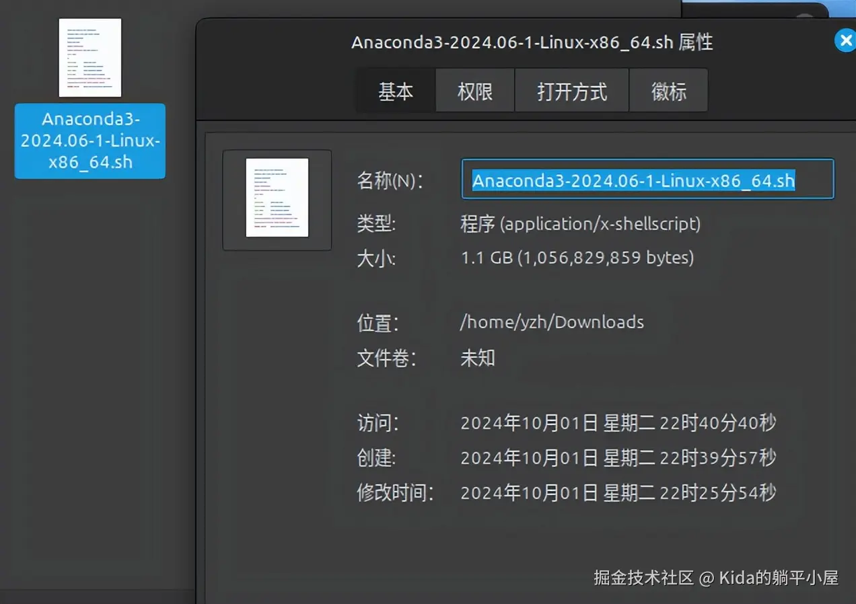Switch to the 徽标 tab
The height and width of the screenshot is (604, 856).
pos(668,90)
